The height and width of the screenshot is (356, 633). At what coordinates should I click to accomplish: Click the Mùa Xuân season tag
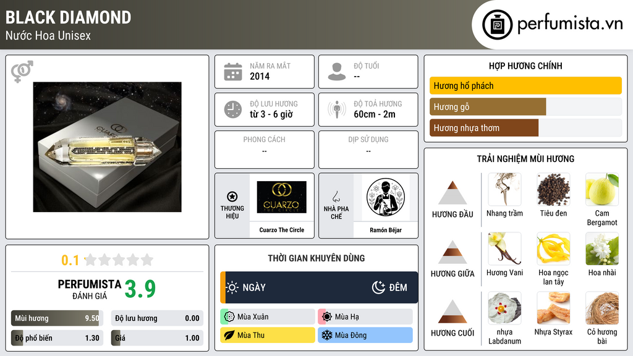268,317
